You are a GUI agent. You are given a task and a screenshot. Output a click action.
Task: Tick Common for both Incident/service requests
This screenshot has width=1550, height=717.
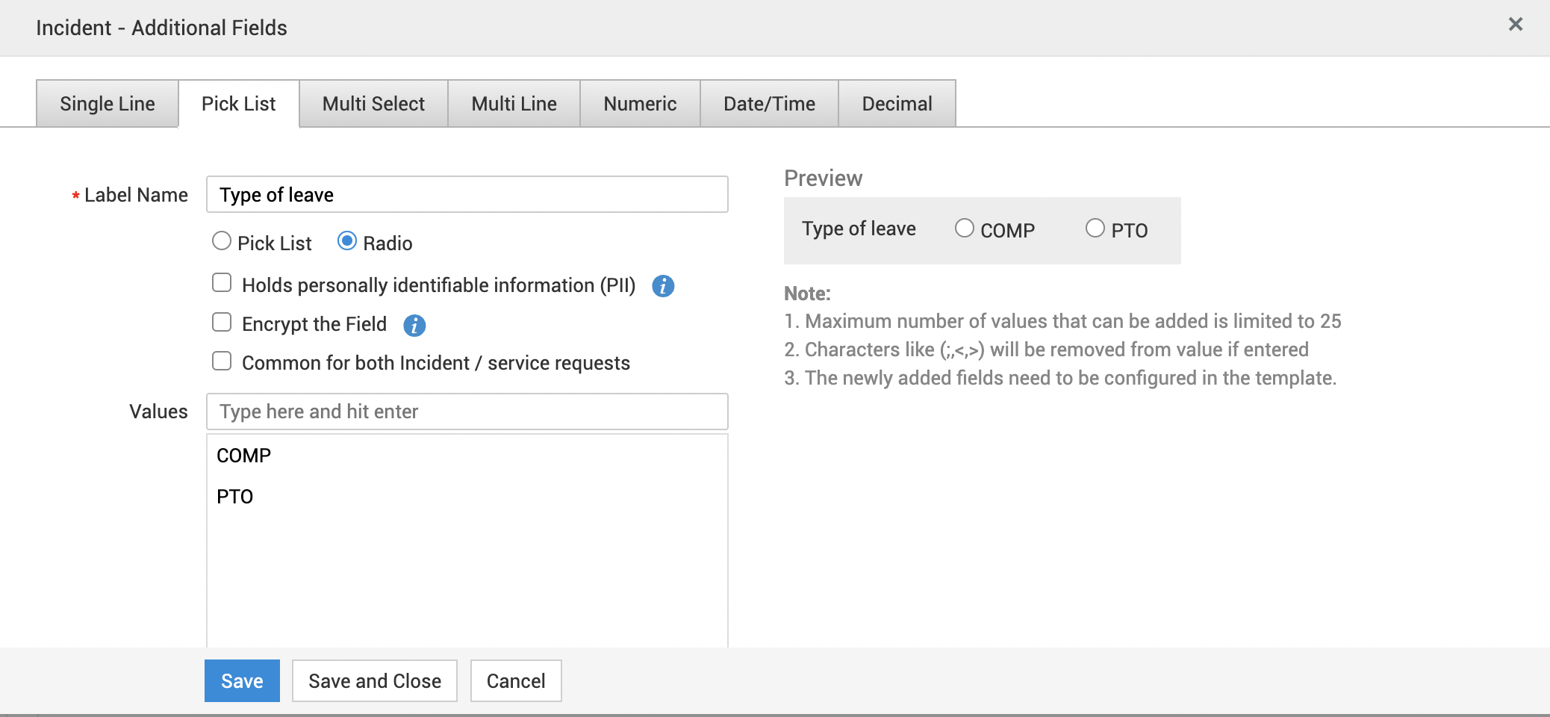point(222,361)
